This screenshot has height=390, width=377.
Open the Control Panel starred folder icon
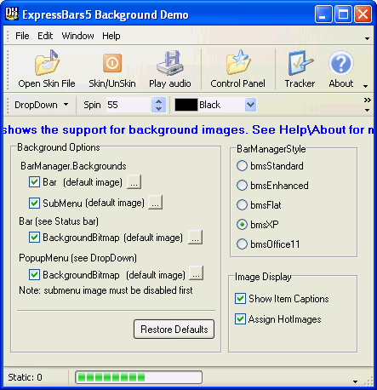[238, 63]
